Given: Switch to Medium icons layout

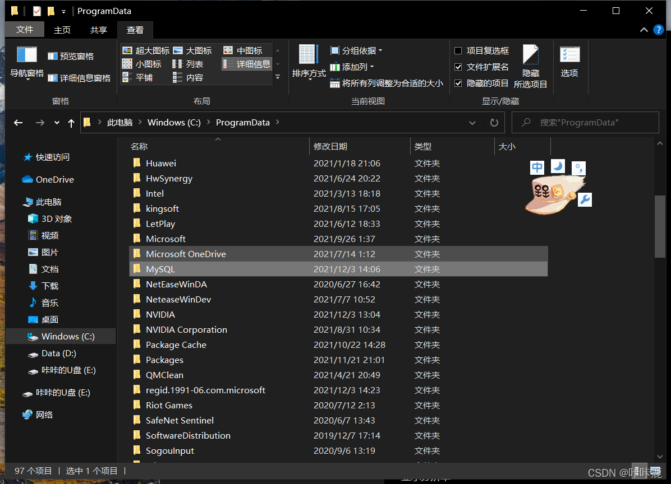Looking at the screenshot, I should coord(242,50).
